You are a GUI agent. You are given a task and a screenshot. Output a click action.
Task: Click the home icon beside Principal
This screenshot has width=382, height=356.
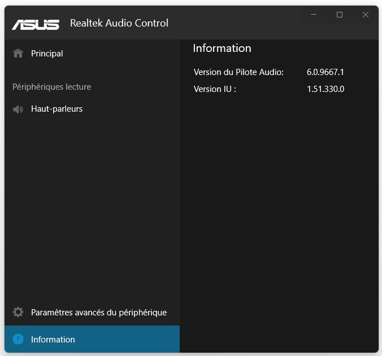pyautogui.click(x=18, y=54)
